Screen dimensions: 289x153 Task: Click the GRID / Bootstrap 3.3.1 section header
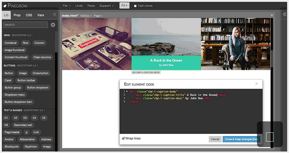18,35
